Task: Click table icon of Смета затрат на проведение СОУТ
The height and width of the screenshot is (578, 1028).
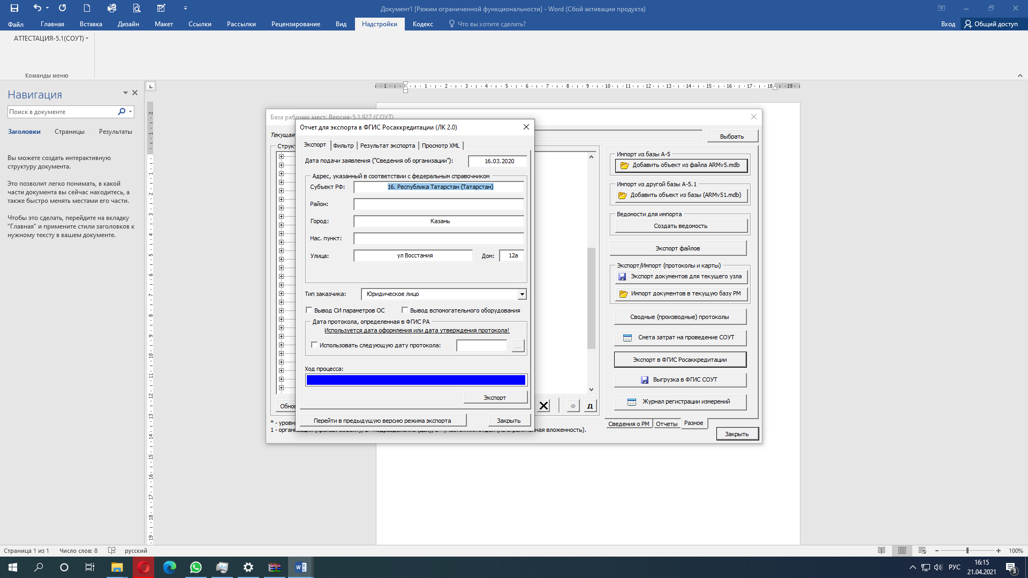Action: pyautogui.click(x=628, y=338)
